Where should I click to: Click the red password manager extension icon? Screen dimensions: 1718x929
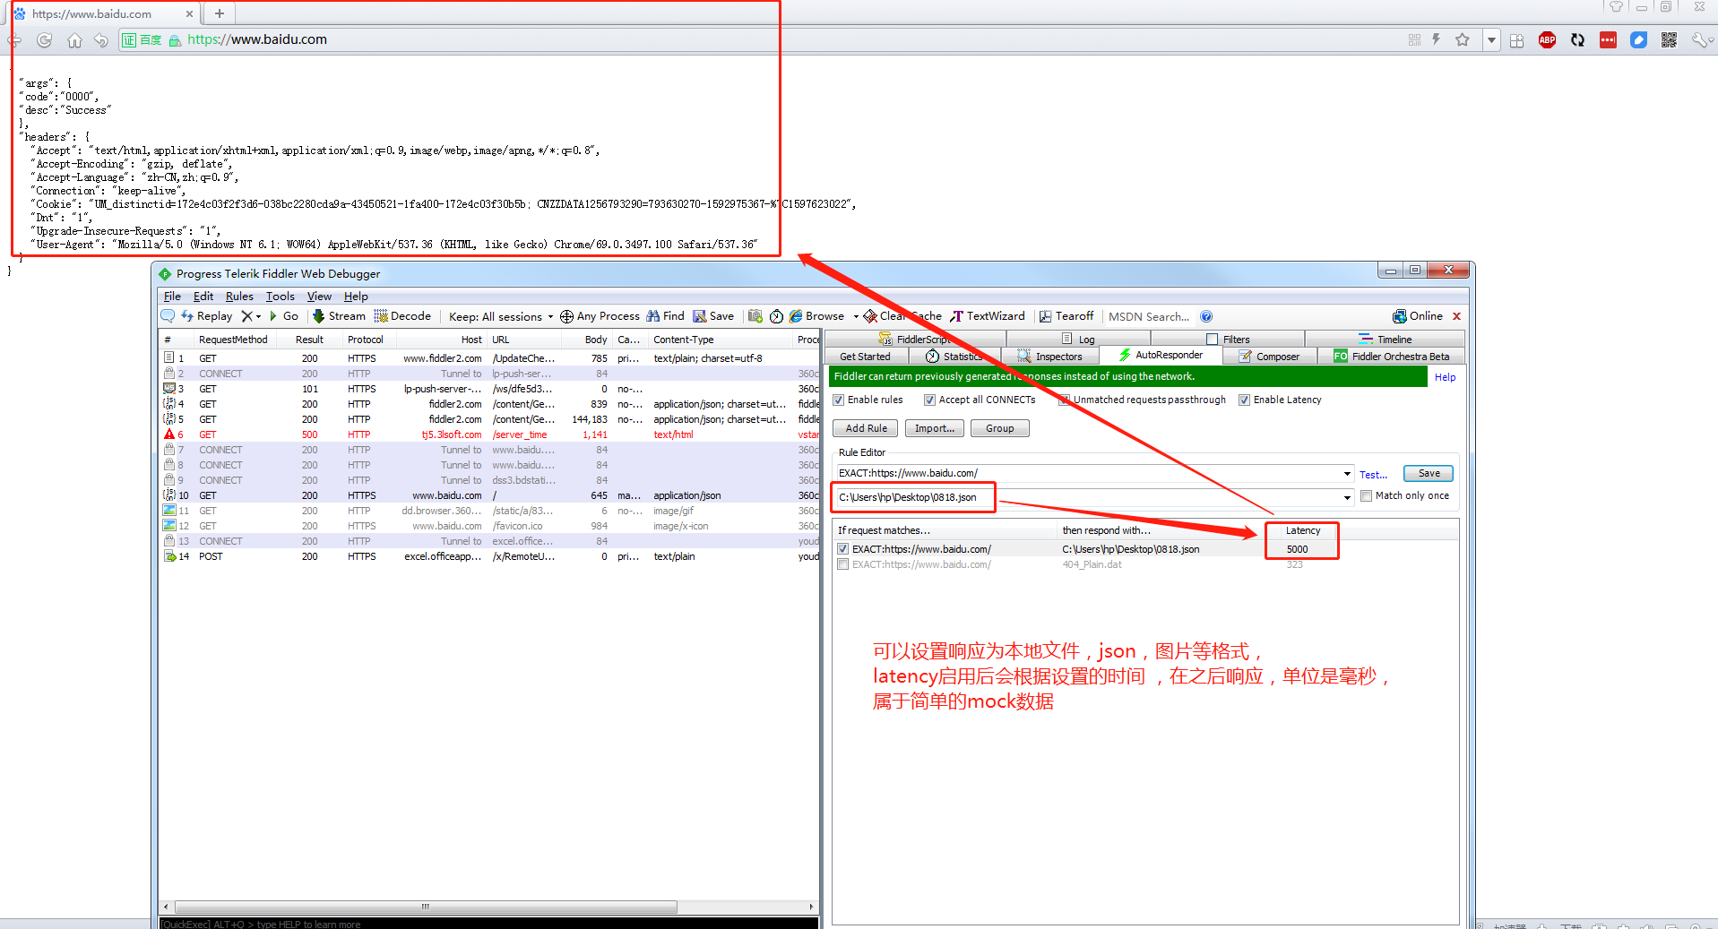coord(1608,39)
